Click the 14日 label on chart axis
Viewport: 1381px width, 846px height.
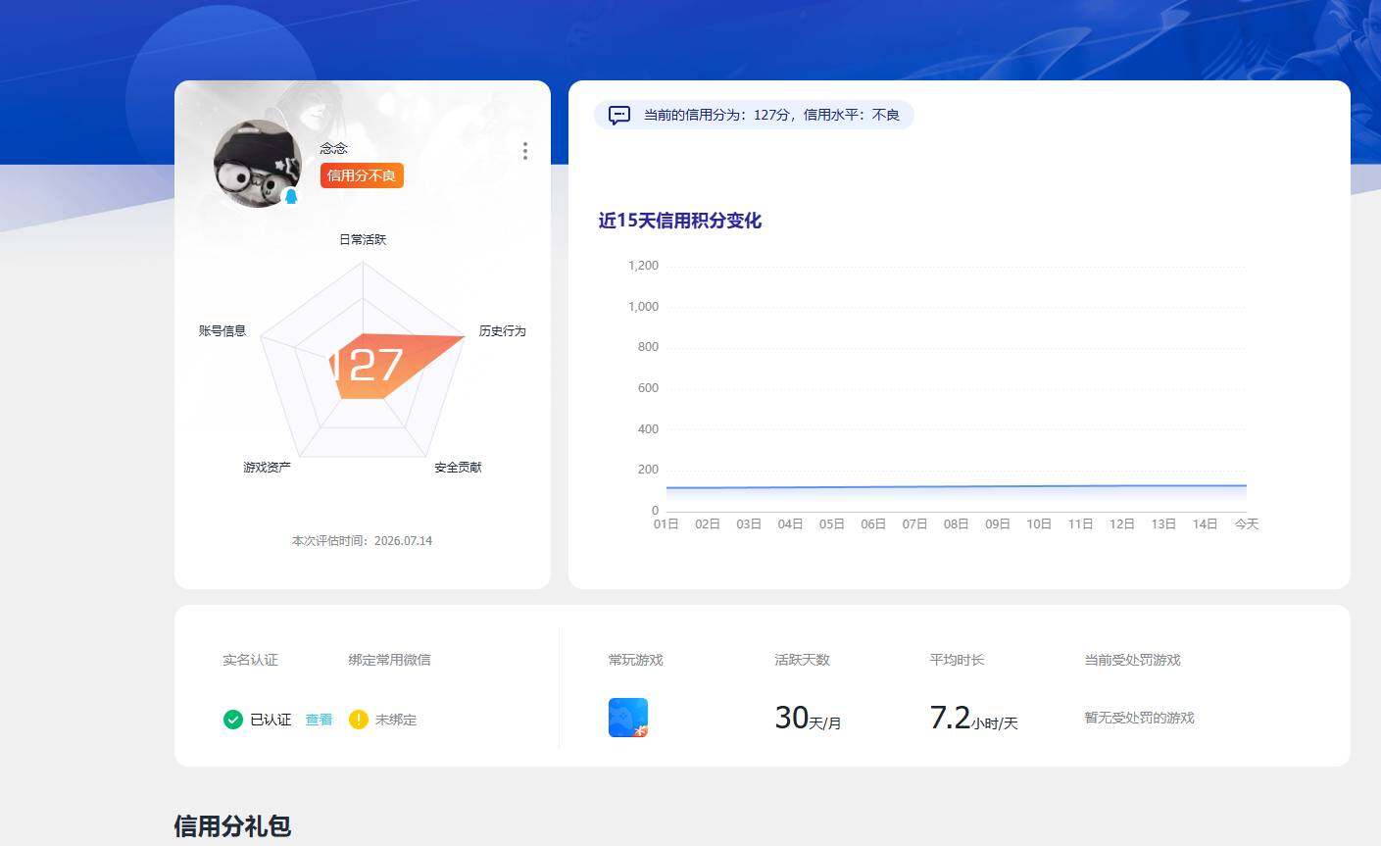[x=1206, y=524]
